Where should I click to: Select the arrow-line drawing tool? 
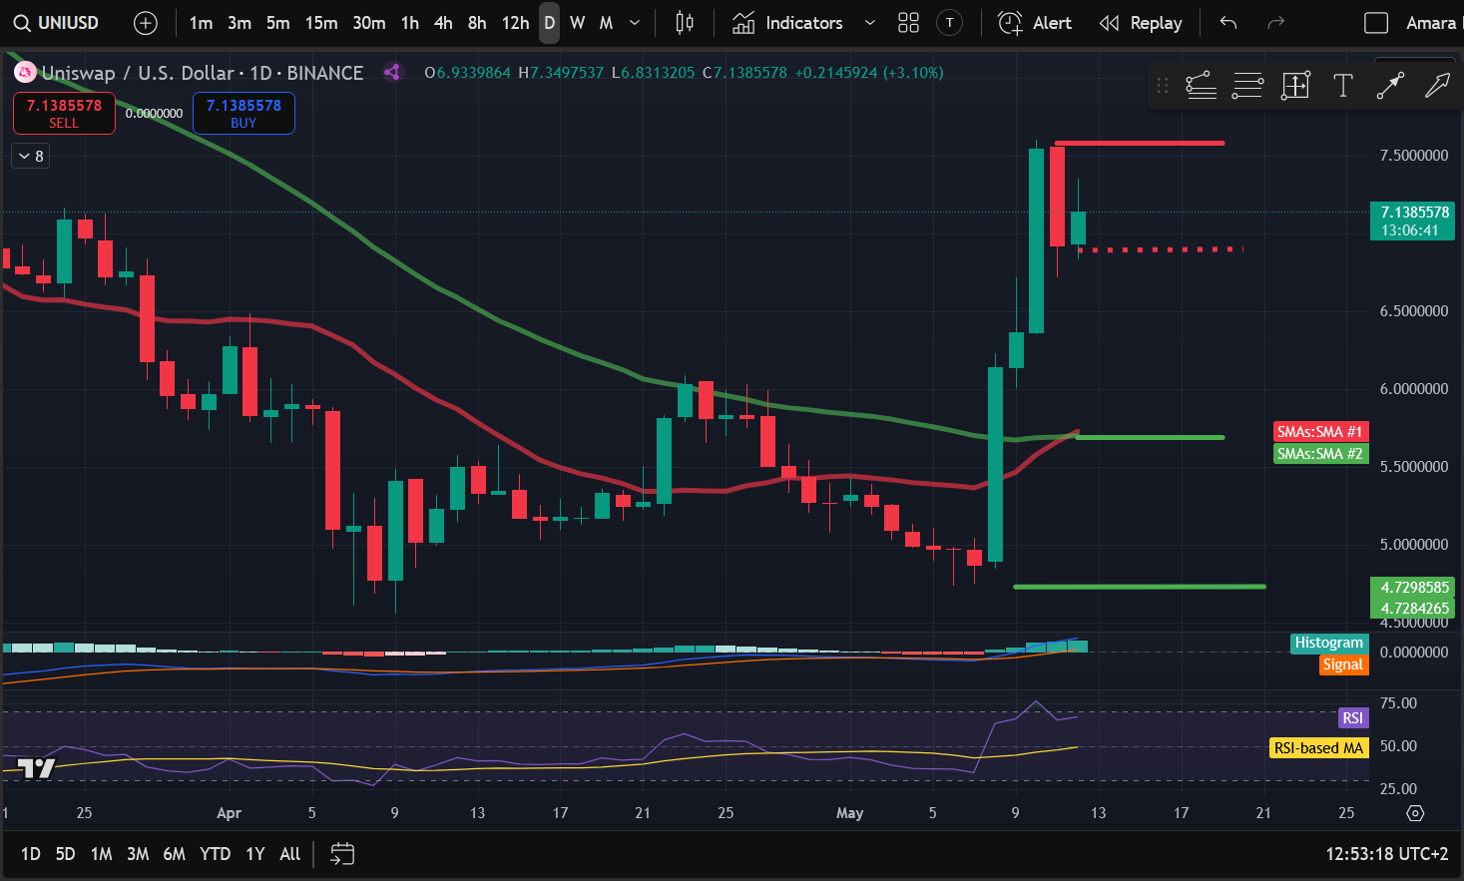1390,86
